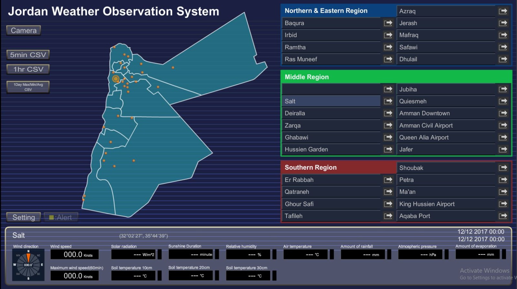517x289 pixels.
Task: Toggle the Alert indicator button
Action: click(x=61, y=217)
